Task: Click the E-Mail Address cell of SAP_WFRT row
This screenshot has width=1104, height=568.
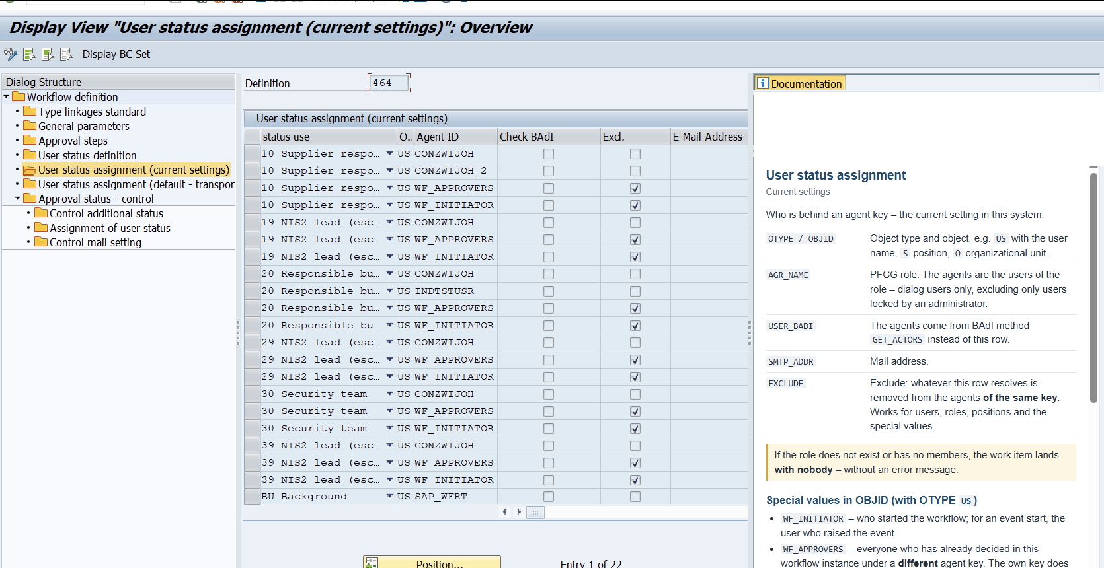Action: 709,497
